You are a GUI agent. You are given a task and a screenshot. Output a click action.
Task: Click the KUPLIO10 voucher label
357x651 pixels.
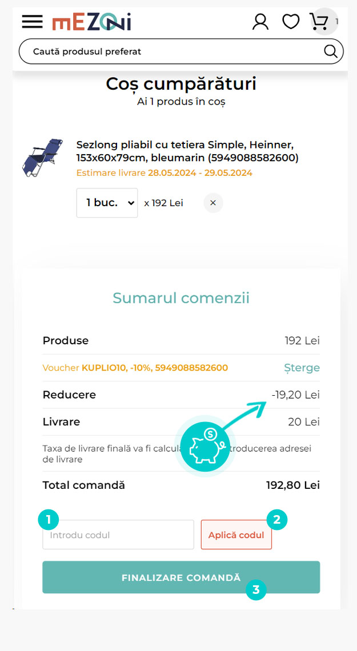[135, 368]
